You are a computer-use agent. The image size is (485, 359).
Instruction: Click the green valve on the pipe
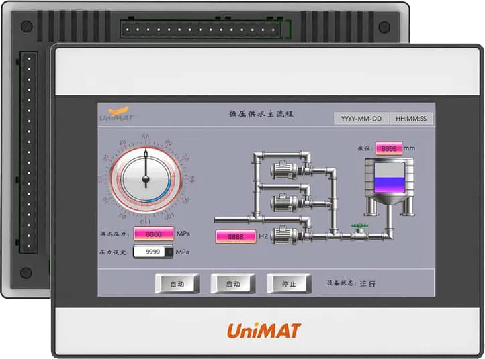[x=362, y=228]
